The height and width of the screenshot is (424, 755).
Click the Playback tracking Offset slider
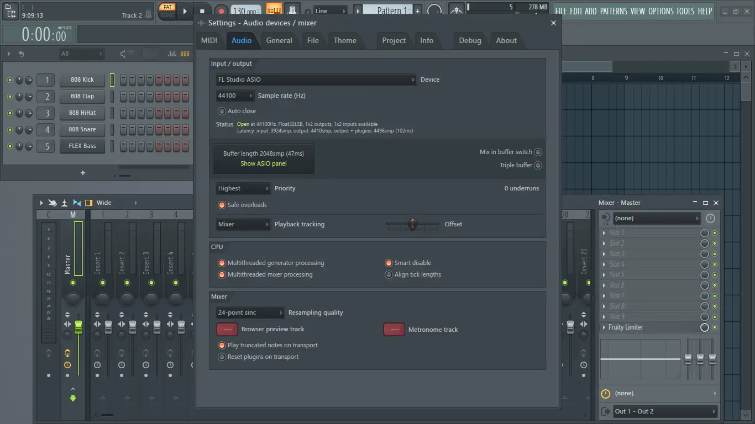click(x=412, y=224)
